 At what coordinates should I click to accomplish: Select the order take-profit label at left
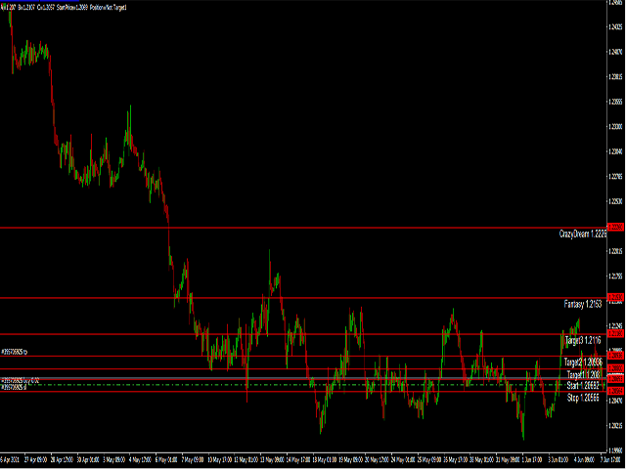(x=15, y=351)
